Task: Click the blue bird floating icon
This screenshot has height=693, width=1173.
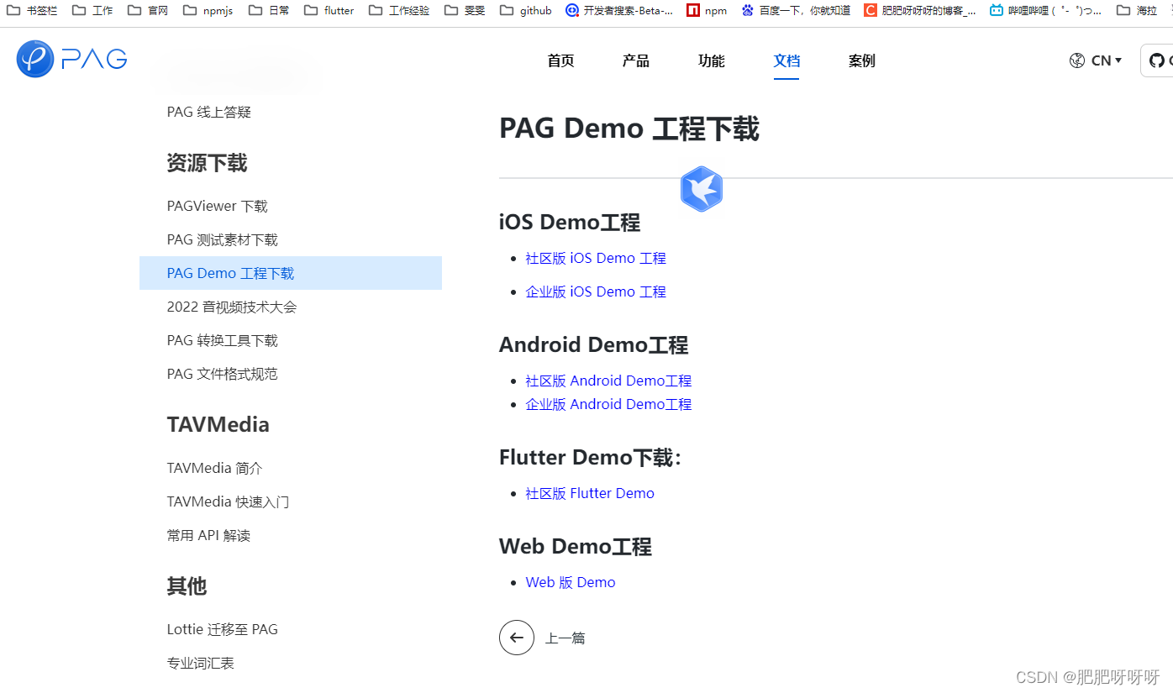Action: click(x=701, y=189)
